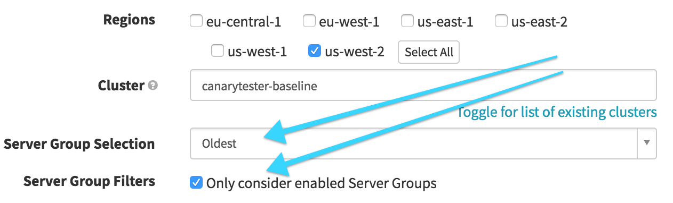Image resolution: width=673 pixels, height=203 pixels.
Task: Check the eu-west-1 region checkbox
Action: tap(309, 21)
